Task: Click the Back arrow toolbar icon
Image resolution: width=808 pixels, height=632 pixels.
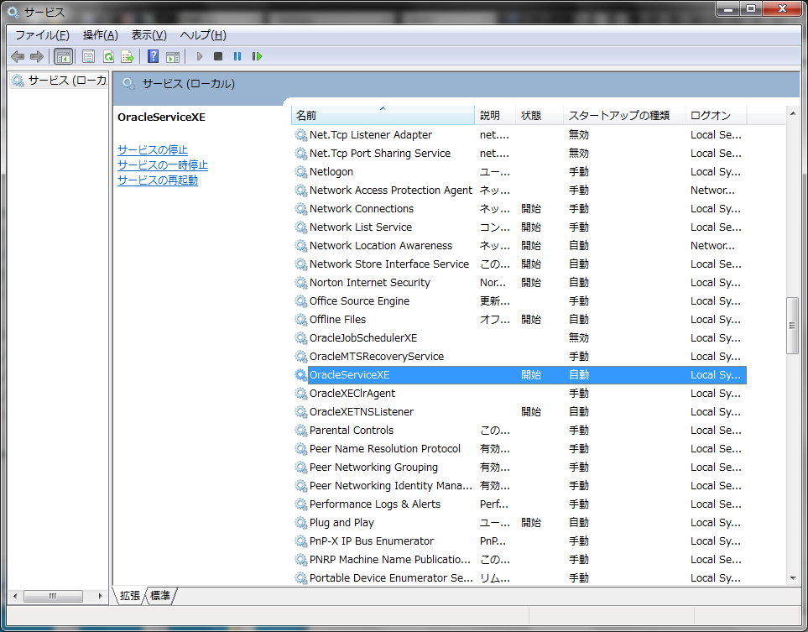Action: coord(18,56)
